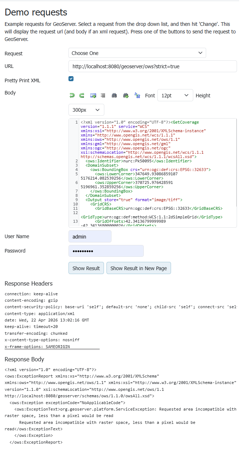The height and width of the screenshot is (449, 242).
Task: Click Show Result in New Page button
Action: pyautogui.click(x=138, y=268)
